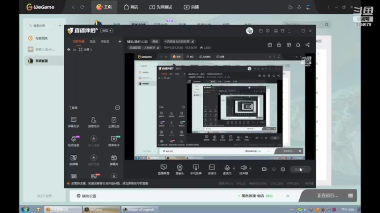Open the 先锋测试 pioneer test tab
Image resolution: width=380 pixels, height=213 pixels.
point(161,7)
